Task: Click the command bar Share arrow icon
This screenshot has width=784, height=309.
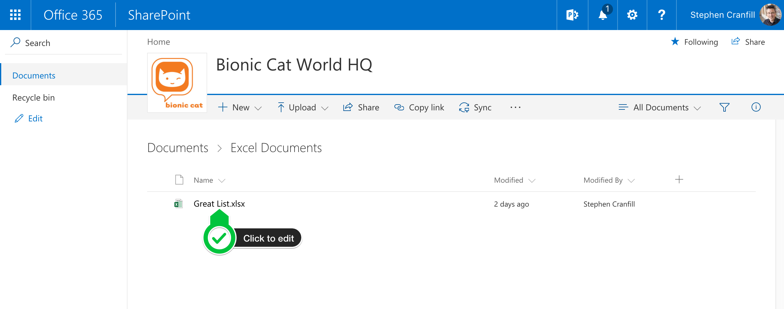Action: coord(348,107)
